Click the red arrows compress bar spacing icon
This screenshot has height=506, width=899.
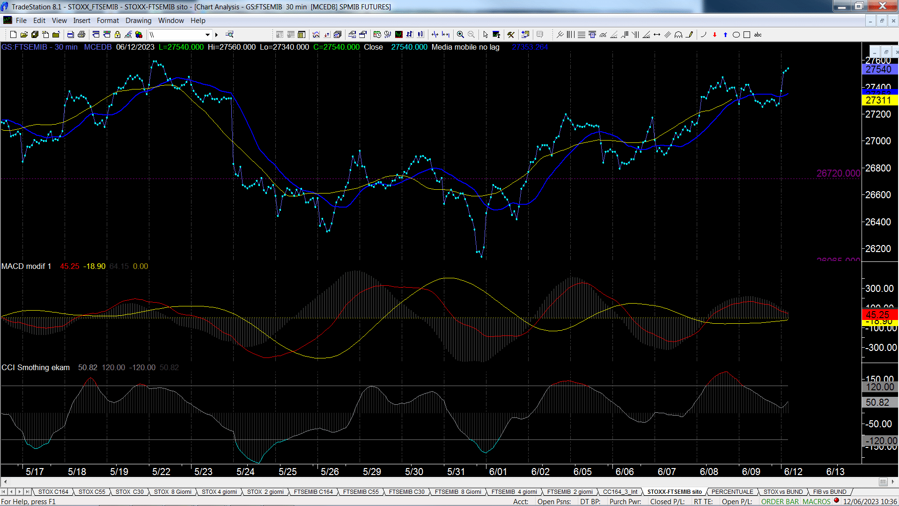(x=435, y=34)
